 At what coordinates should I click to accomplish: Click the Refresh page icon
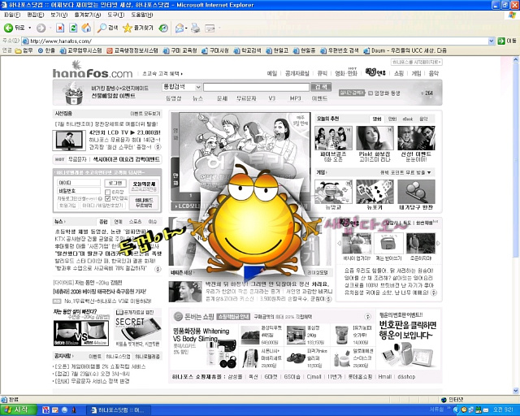[73, 28]
